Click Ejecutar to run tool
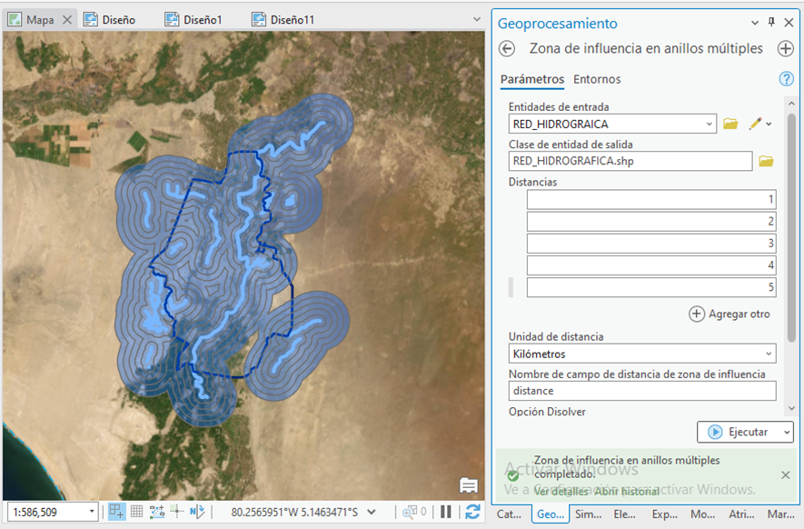804x529 pixels. pyautogui.click(x=739, y=432)
